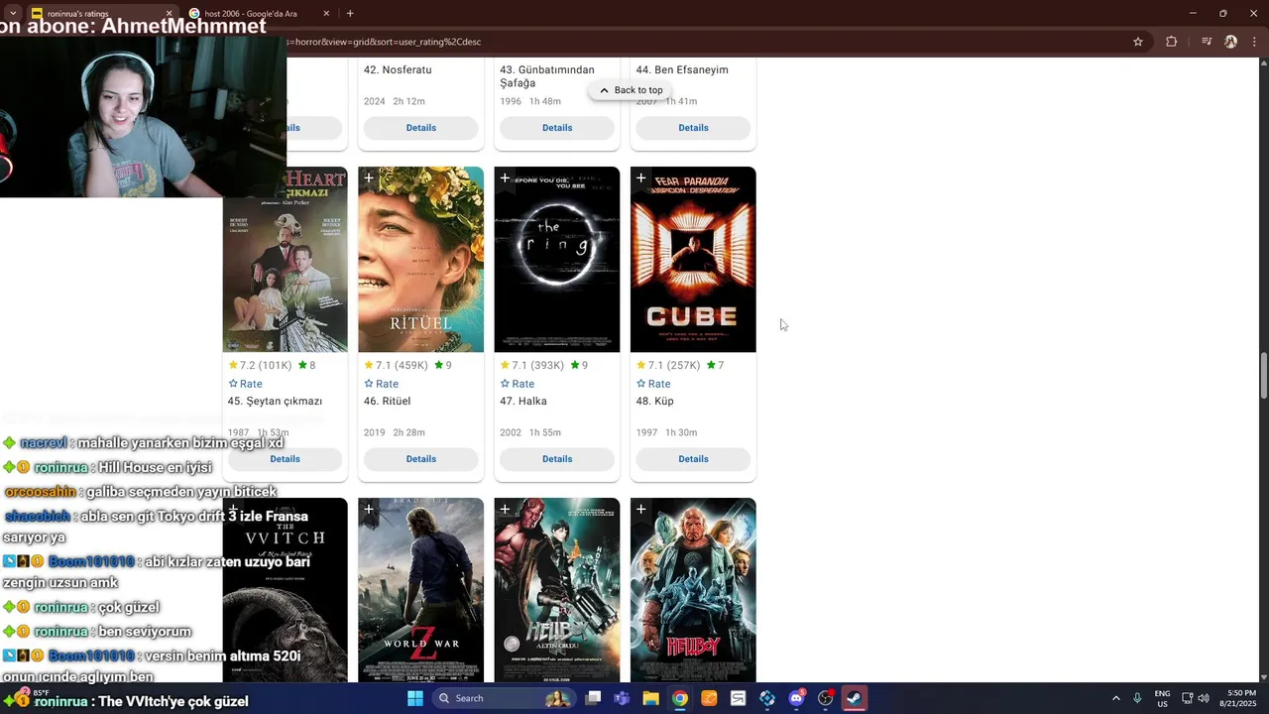The image size is (1269, 714).
Task: Open Details for Ben Efsaneyim
Action: tap(693, 128)
